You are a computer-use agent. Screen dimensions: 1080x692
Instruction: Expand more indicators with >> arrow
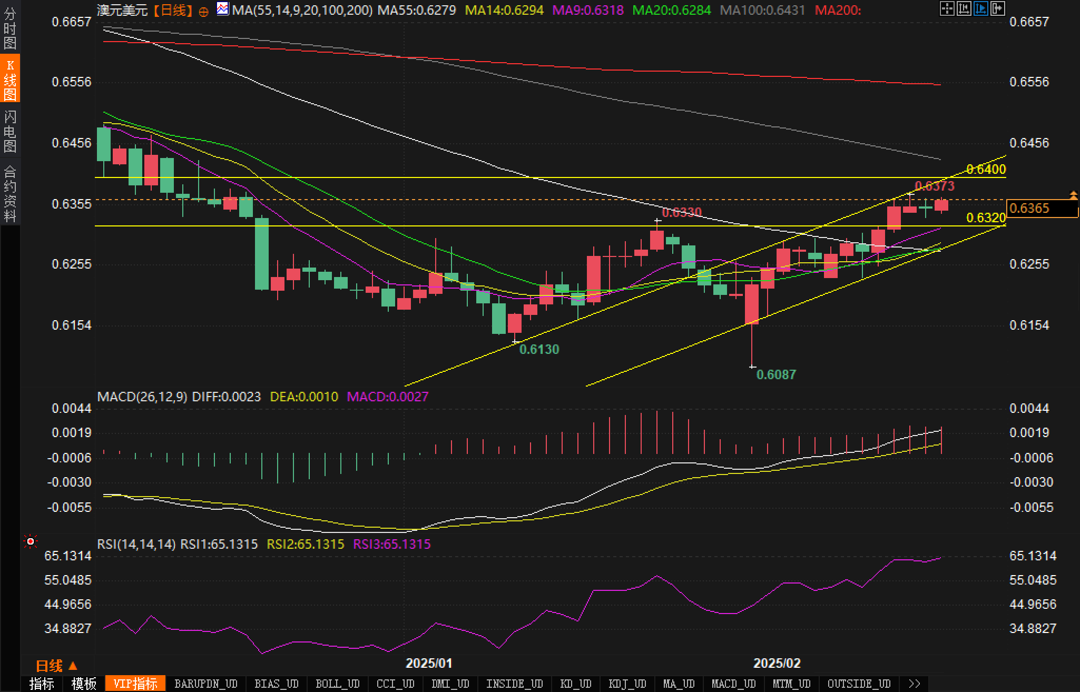[x=915, y=684]
